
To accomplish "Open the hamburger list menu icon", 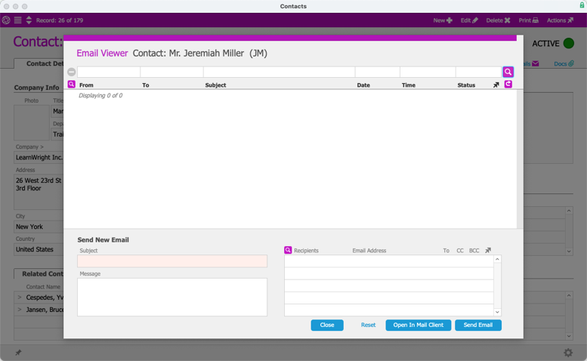I will (17, 20).
